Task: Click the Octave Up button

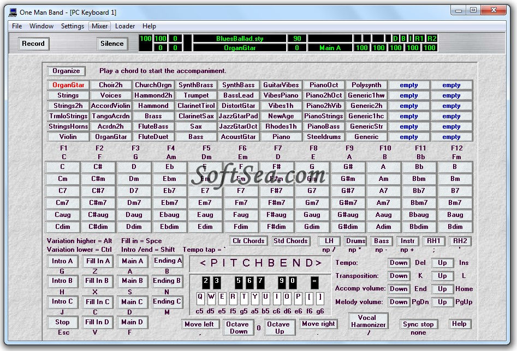Action: 279,328
